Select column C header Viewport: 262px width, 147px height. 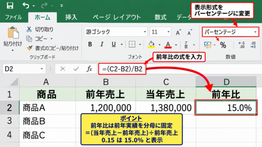[166, 82]
